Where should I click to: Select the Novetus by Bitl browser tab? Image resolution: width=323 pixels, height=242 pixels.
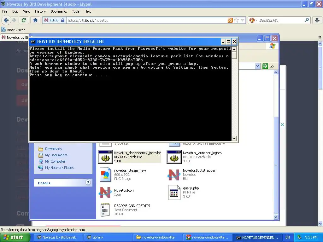(15, 37)
